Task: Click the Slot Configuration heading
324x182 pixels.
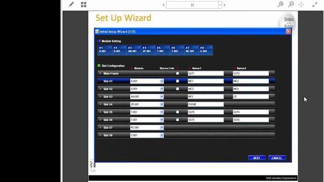Action: point(113,66)
